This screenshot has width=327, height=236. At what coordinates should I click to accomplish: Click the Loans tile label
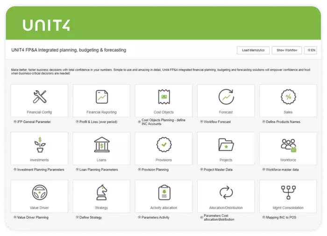101,160
